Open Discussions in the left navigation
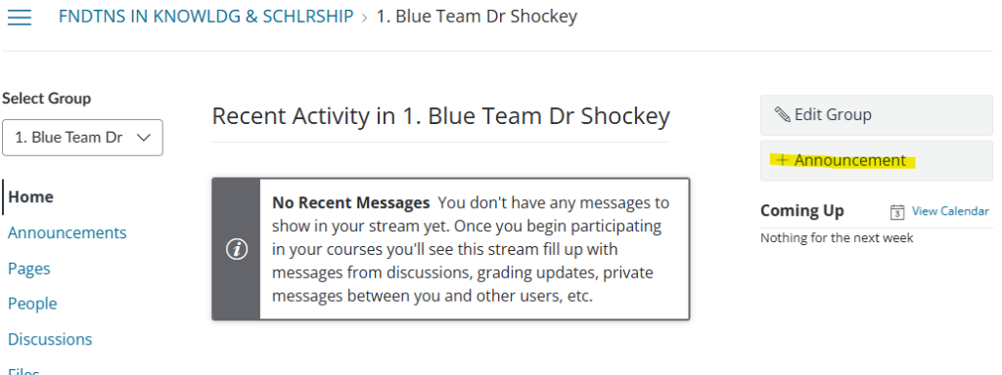Image resolution: width=1002 pixels, height=375 pixels. pos(50,339)
